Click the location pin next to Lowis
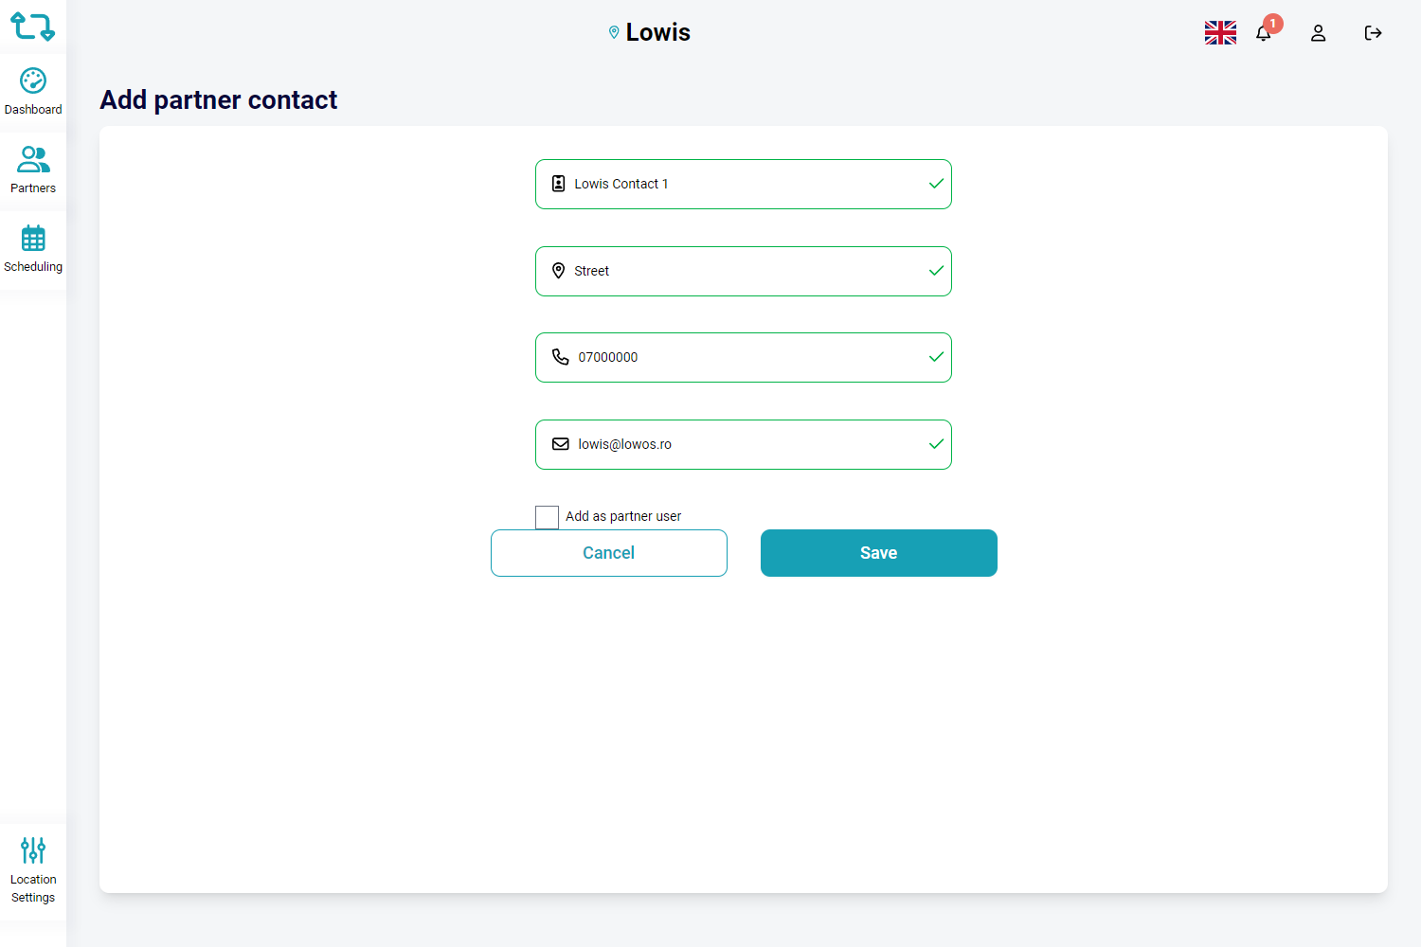The height and width of the screenshot is (947, 1421). click(614, 32)
